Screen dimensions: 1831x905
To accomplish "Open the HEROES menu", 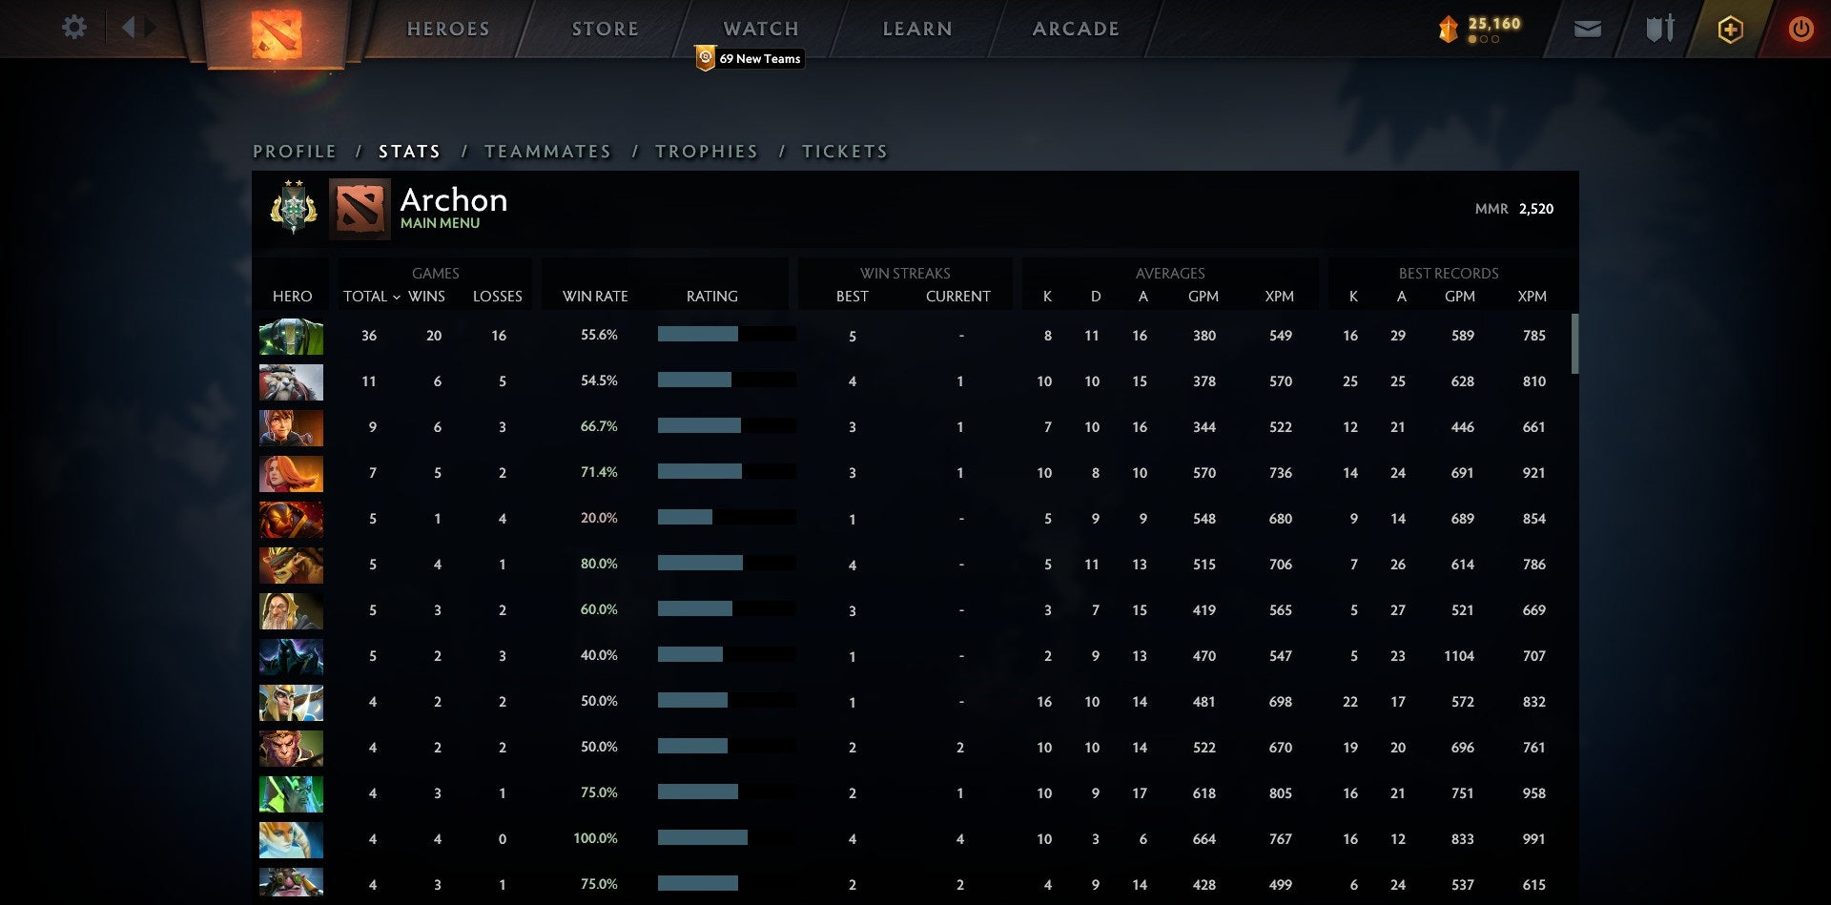I will 448,29.
